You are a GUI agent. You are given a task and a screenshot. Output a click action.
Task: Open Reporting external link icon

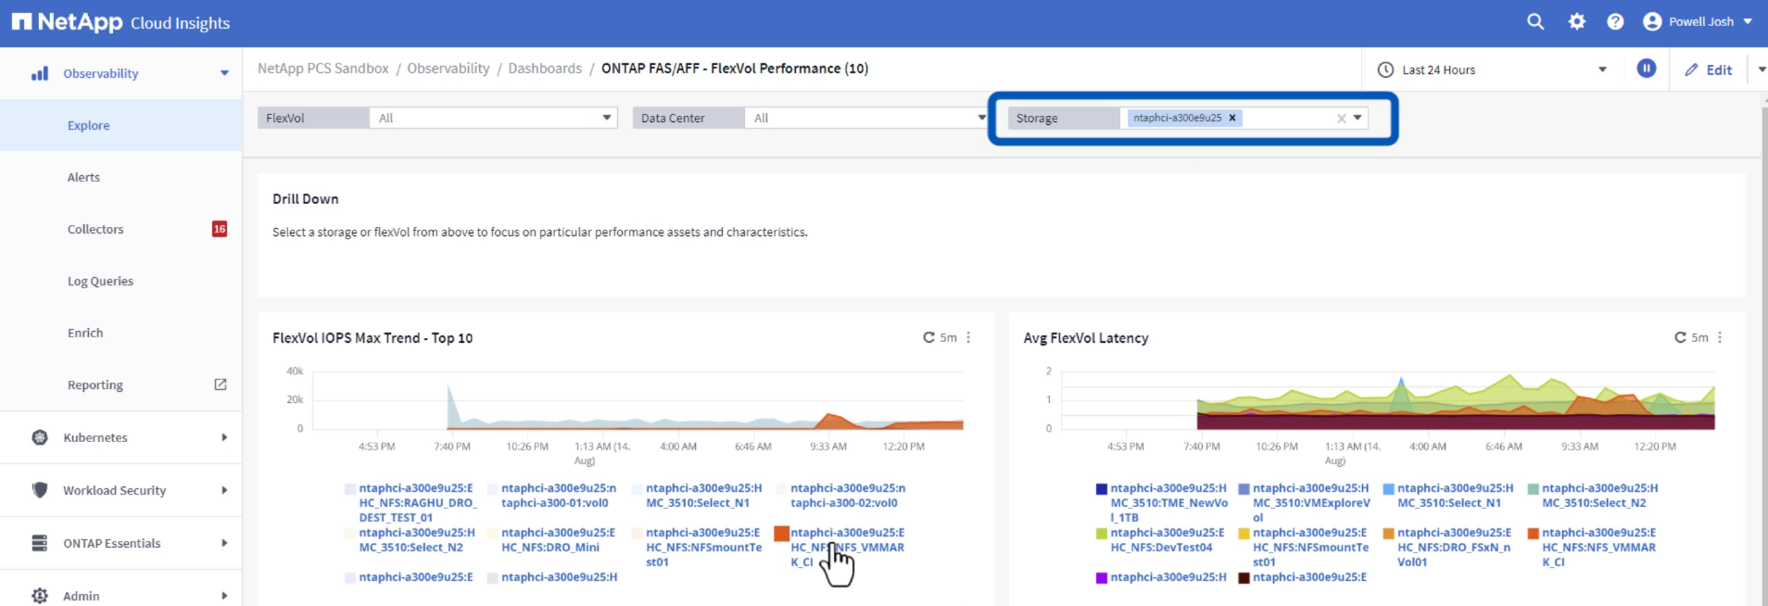pos(221,385)
